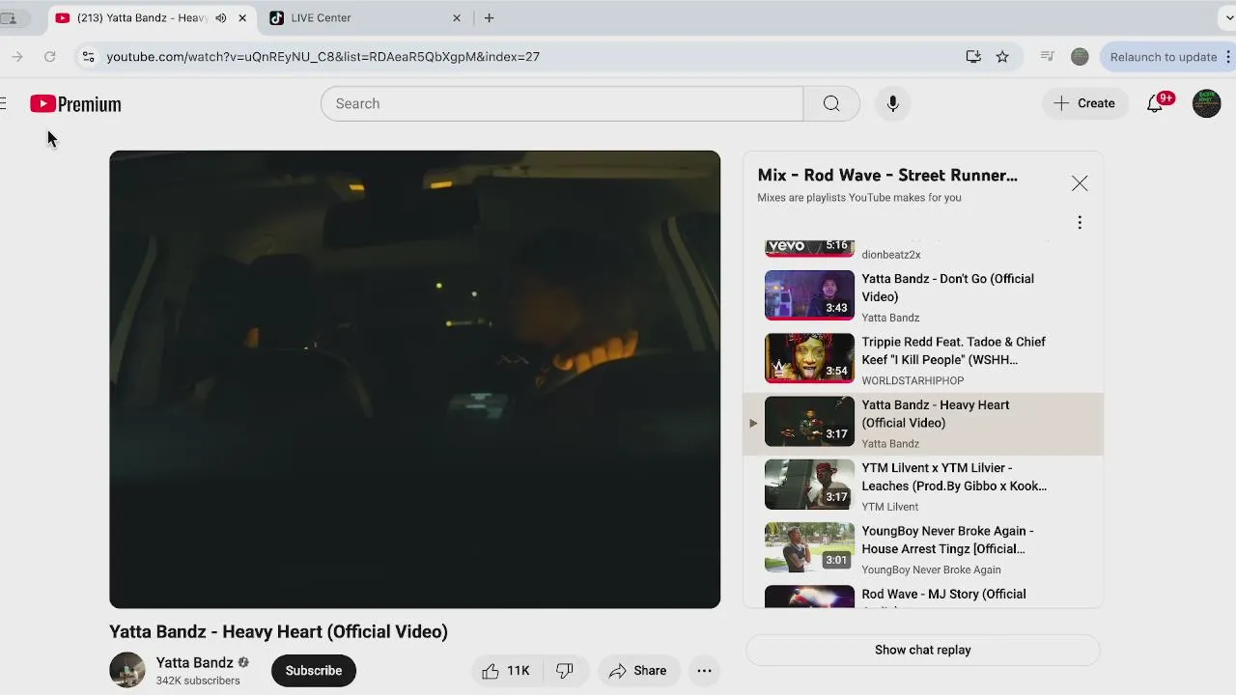The width and height of the screenshot is (1236, 695).
Task: Open the Yatta Bandz channel name link
Action: 194,662
